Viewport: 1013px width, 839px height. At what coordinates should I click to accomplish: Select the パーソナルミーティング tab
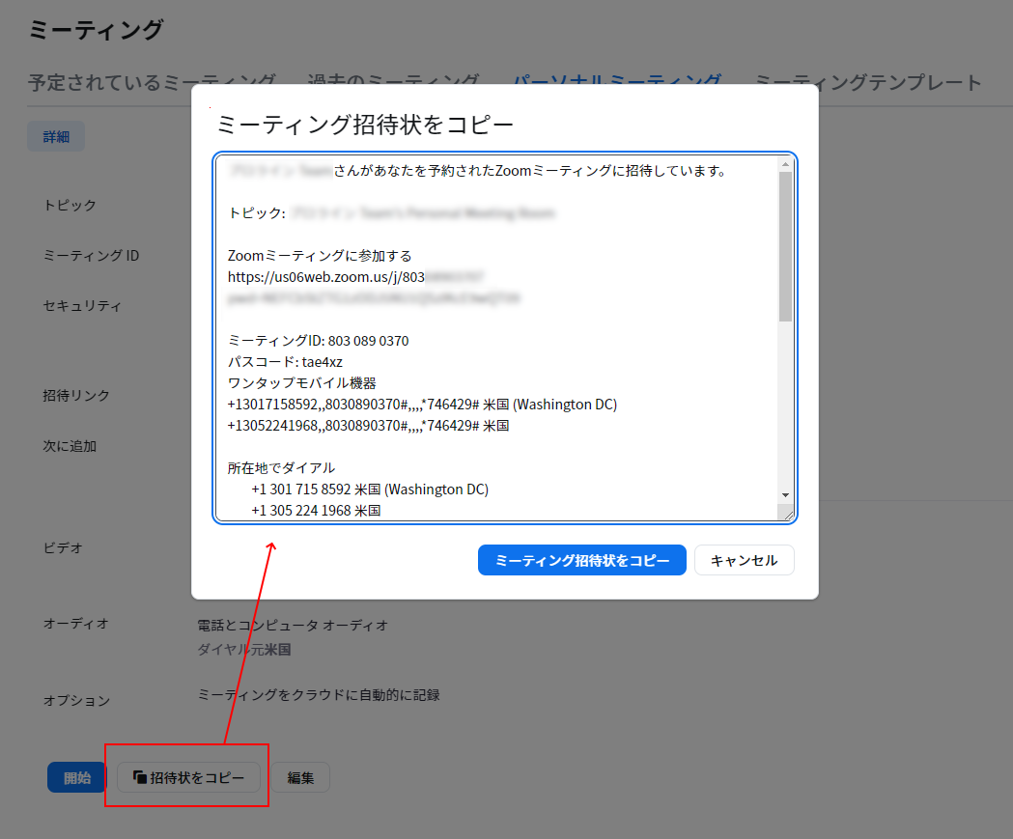point(617,82)
